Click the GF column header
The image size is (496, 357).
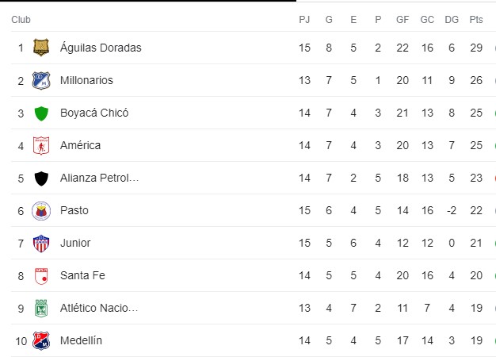click(x=403, y=20)
